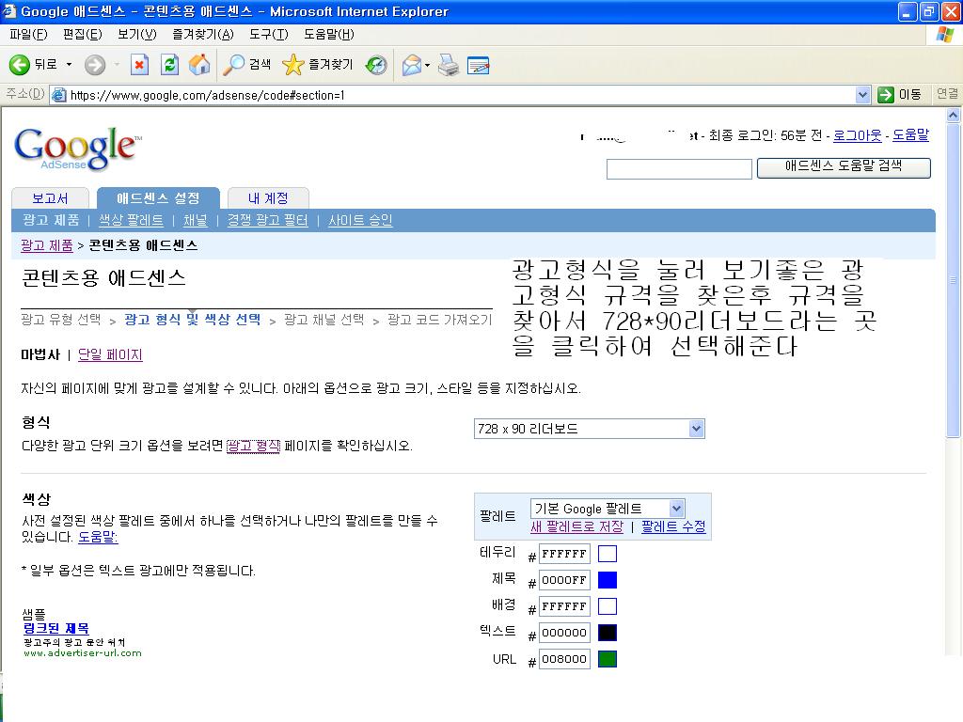Open Favorites with the star icon
The width and height of the screenshot is (963, 722).
pyautogui.click(x=293, y=65)
